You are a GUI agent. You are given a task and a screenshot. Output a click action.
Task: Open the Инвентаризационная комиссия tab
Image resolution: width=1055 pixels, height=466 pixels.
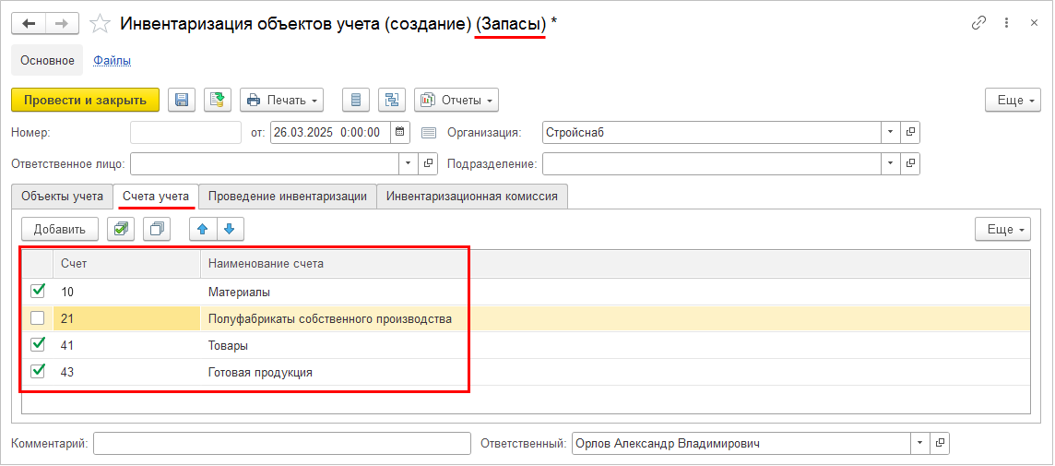(x=472, y=196)
